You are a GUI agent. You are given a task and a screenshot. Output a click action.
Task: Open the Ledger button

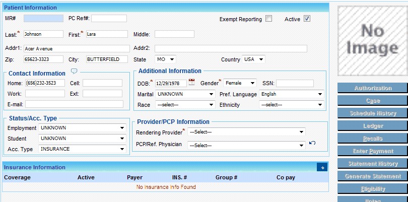point(373,126)
